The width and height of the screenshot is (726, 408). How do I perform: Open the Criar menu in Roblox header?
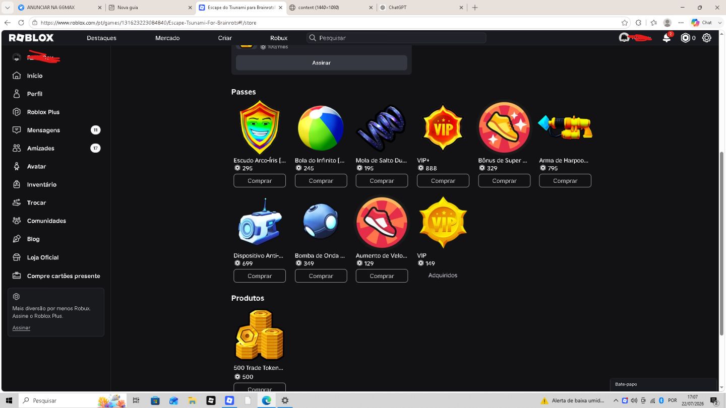(225, 38)
